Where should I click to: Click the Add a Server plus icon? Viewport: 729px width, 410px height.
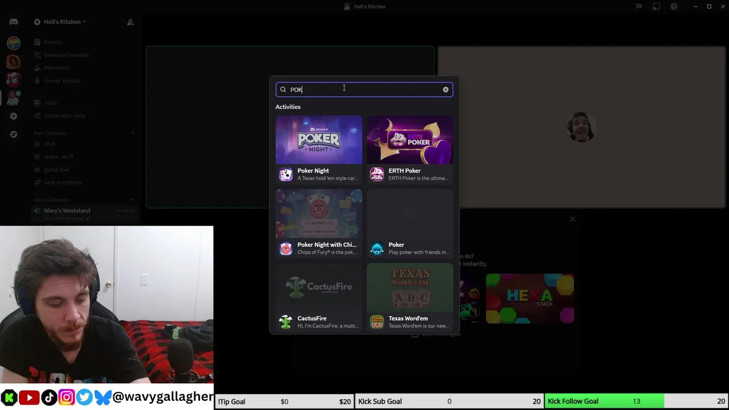[x=14, y=116]
